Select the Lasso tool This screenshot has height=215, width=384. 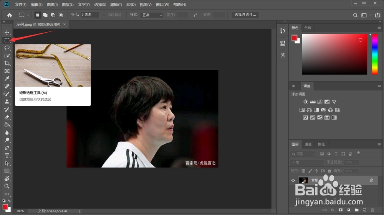point(7,48)
